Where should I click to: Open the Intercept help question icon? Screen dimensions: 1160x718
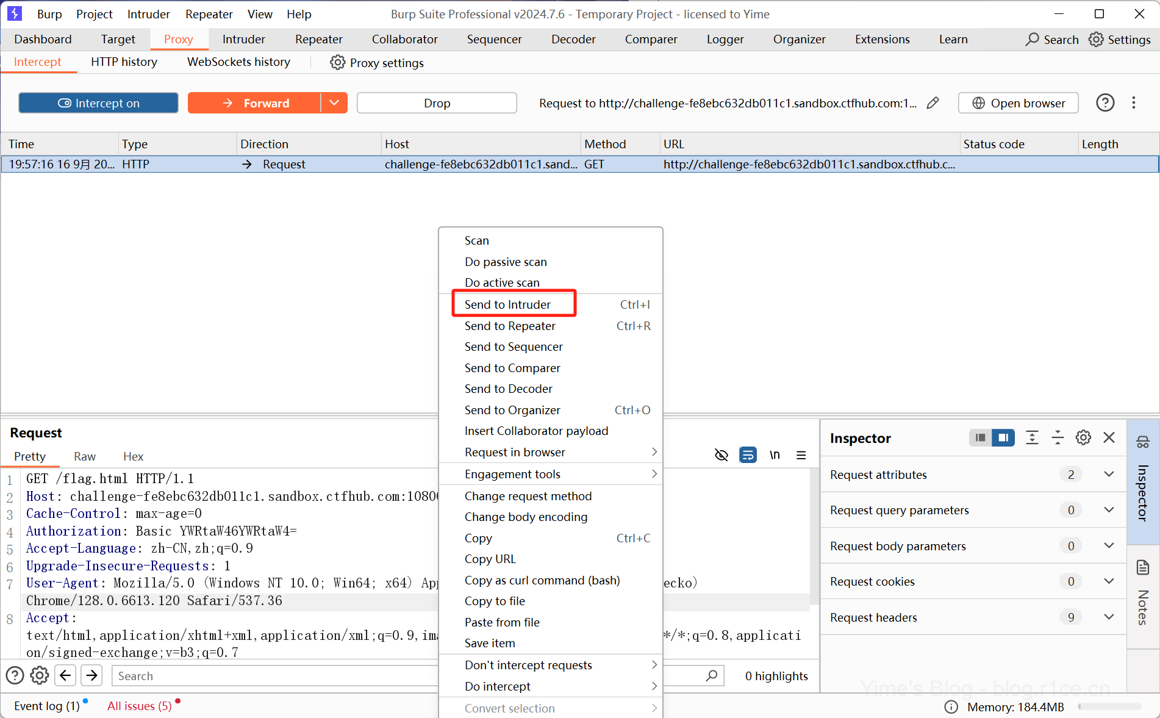click(1105, 103)
